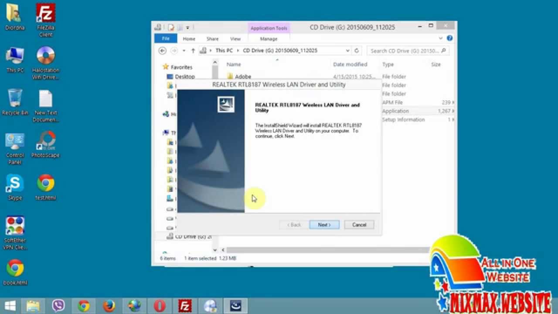Click the disabled Back button in the installer
558x314 pixels.
click(294, 225)
